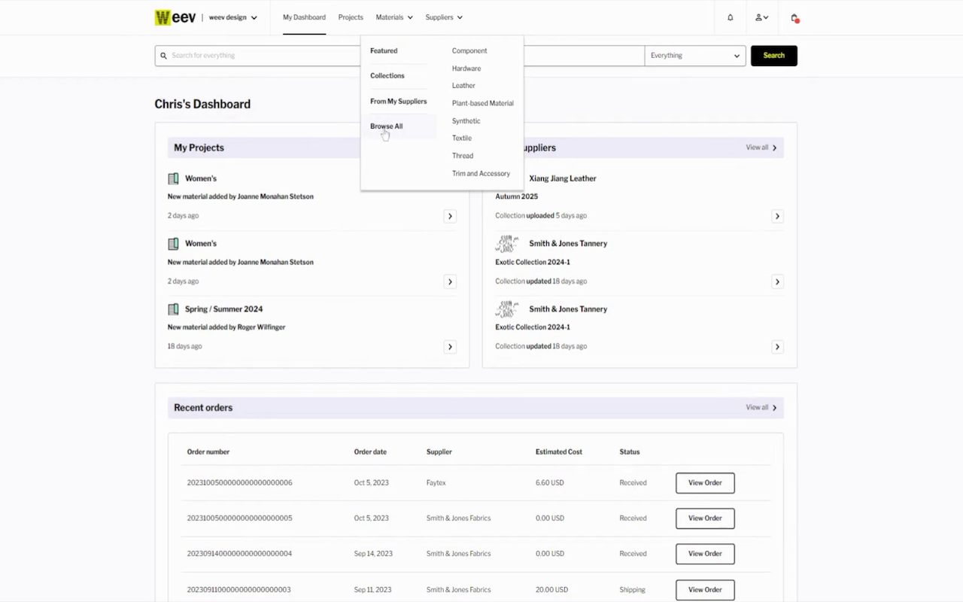
Task: Click the Weev logo
Action: [x=175, y=17]
